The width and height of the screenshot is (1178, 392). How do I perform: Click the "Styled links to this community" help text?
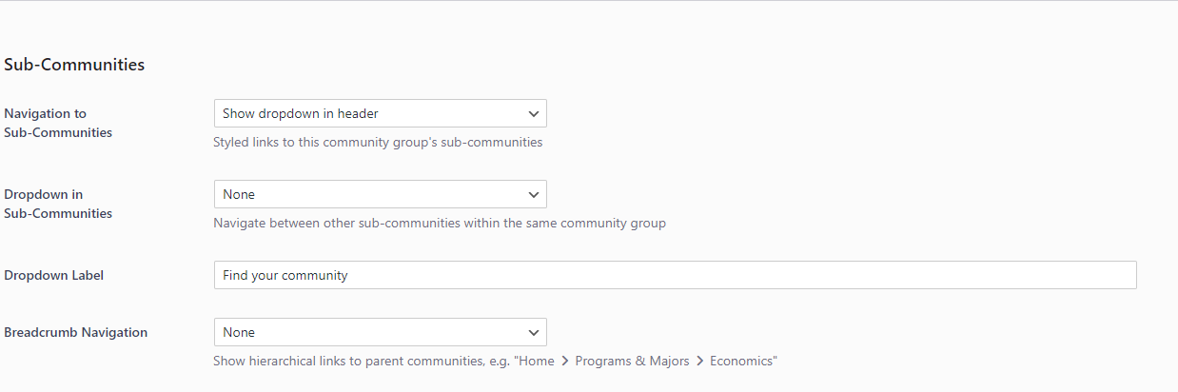(x=378, y=143)
